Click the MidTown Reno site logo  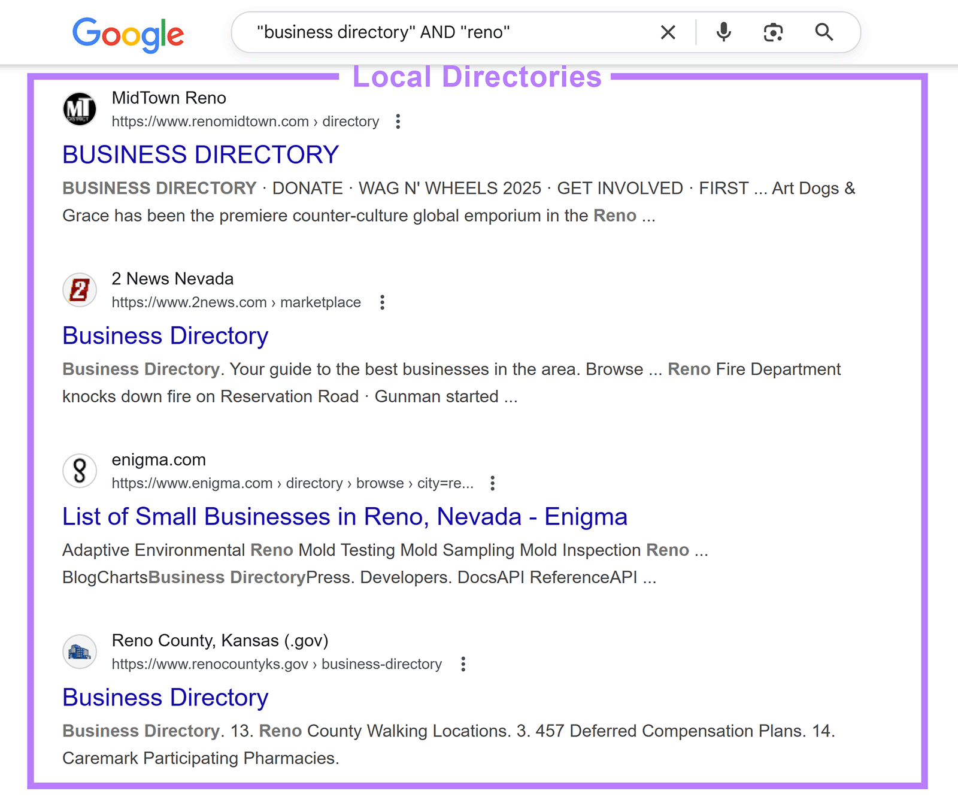click(80, 109)
